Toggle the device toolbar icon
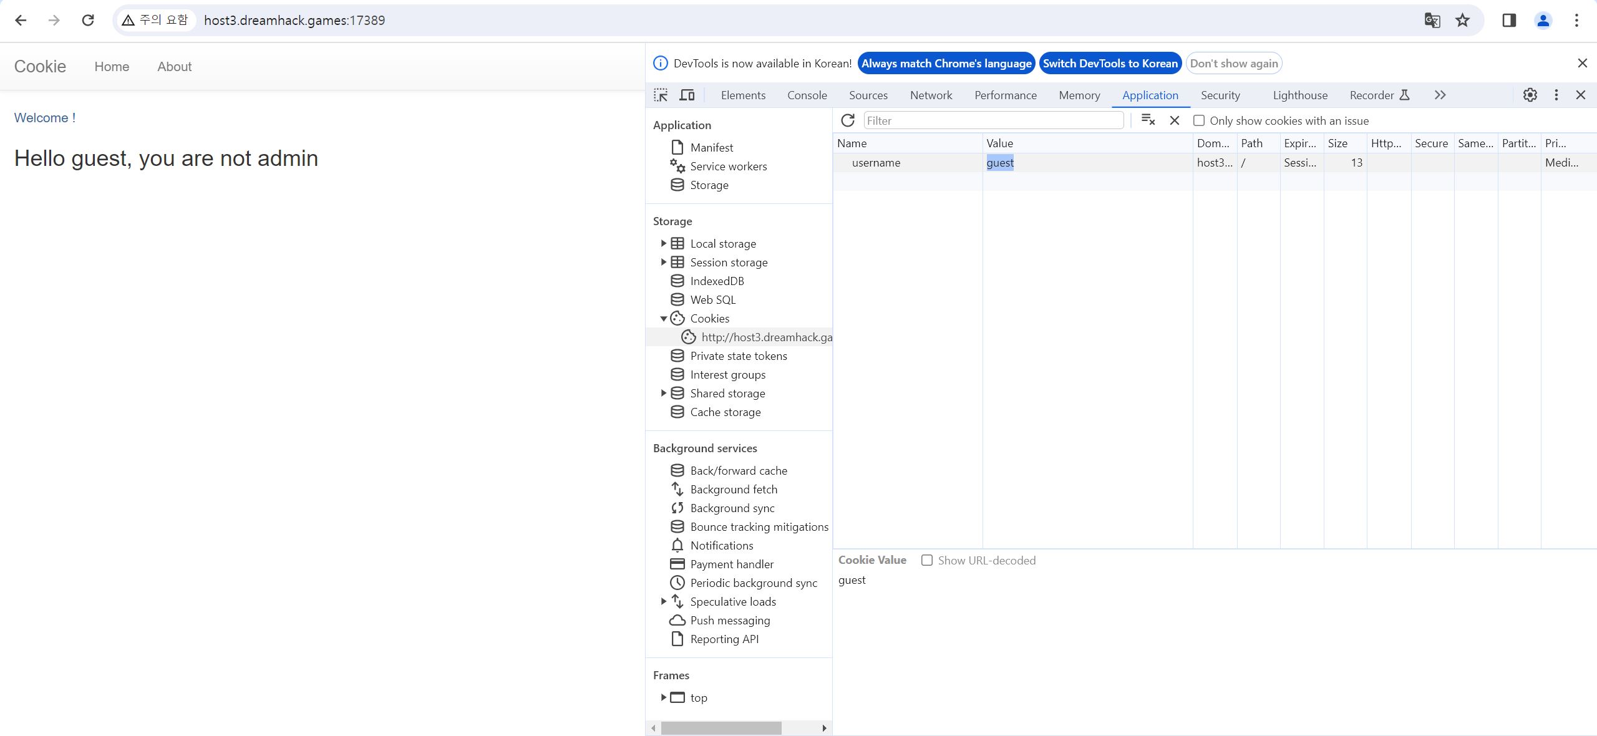The width and height of the screenshot is (1597, 736). (x=687, y=95)
